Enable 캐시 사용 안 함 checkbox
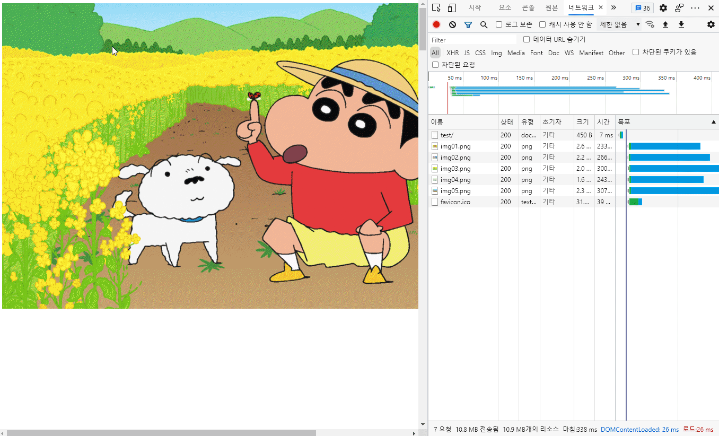719x436 pixels. [x=542, y=24]
